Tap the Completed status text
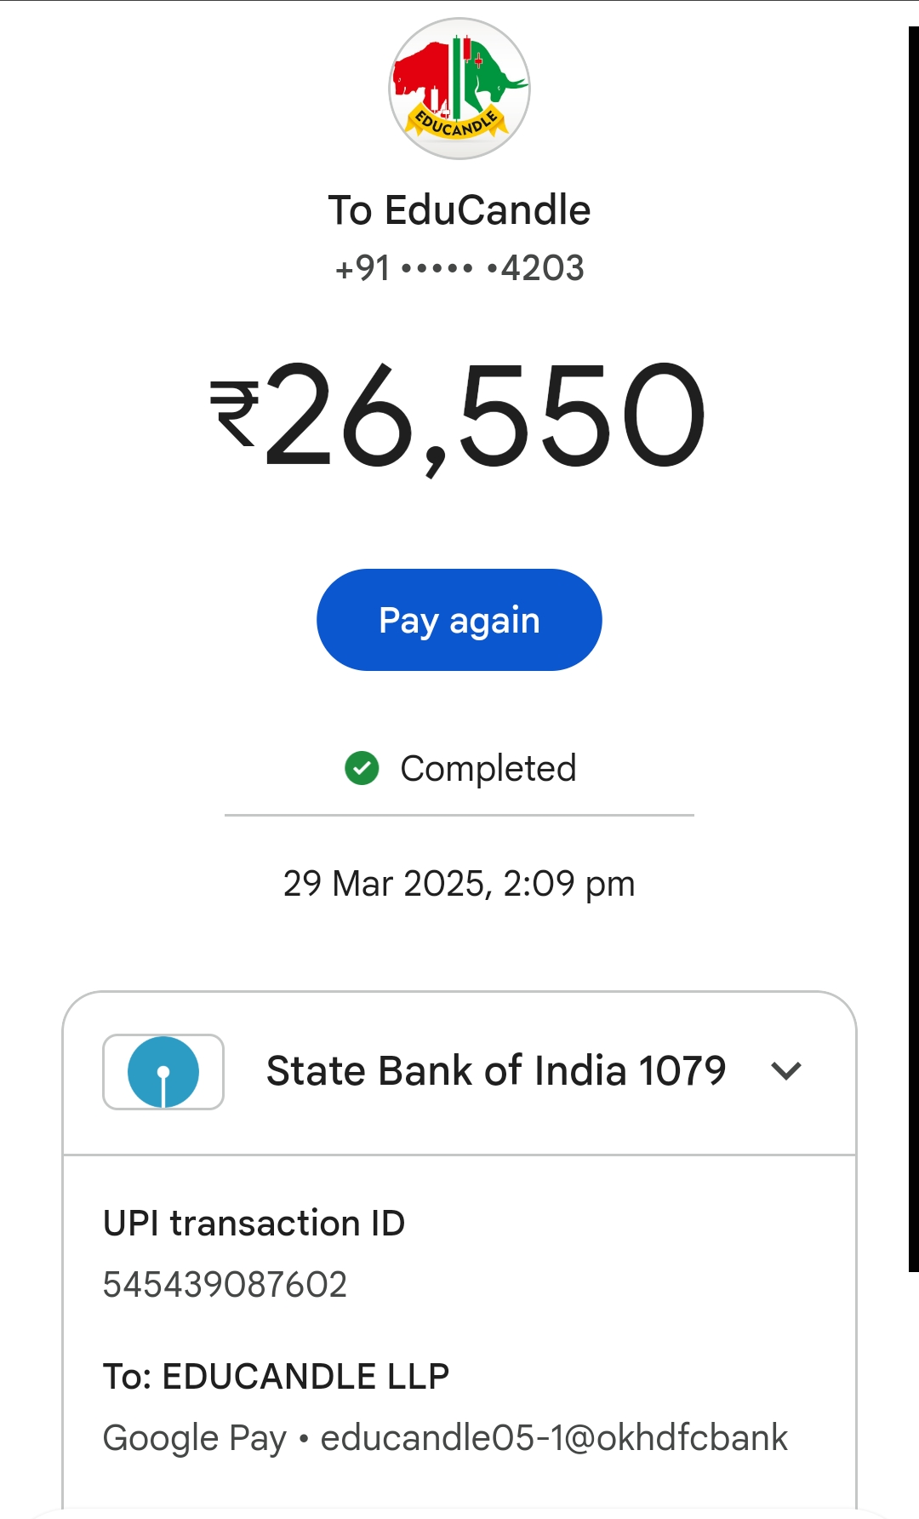This screenshot has height=1519, width=919. tap(488, 768)
